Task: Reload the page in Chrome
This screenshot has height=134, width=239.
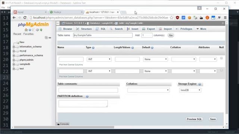Action: (25, 17)
